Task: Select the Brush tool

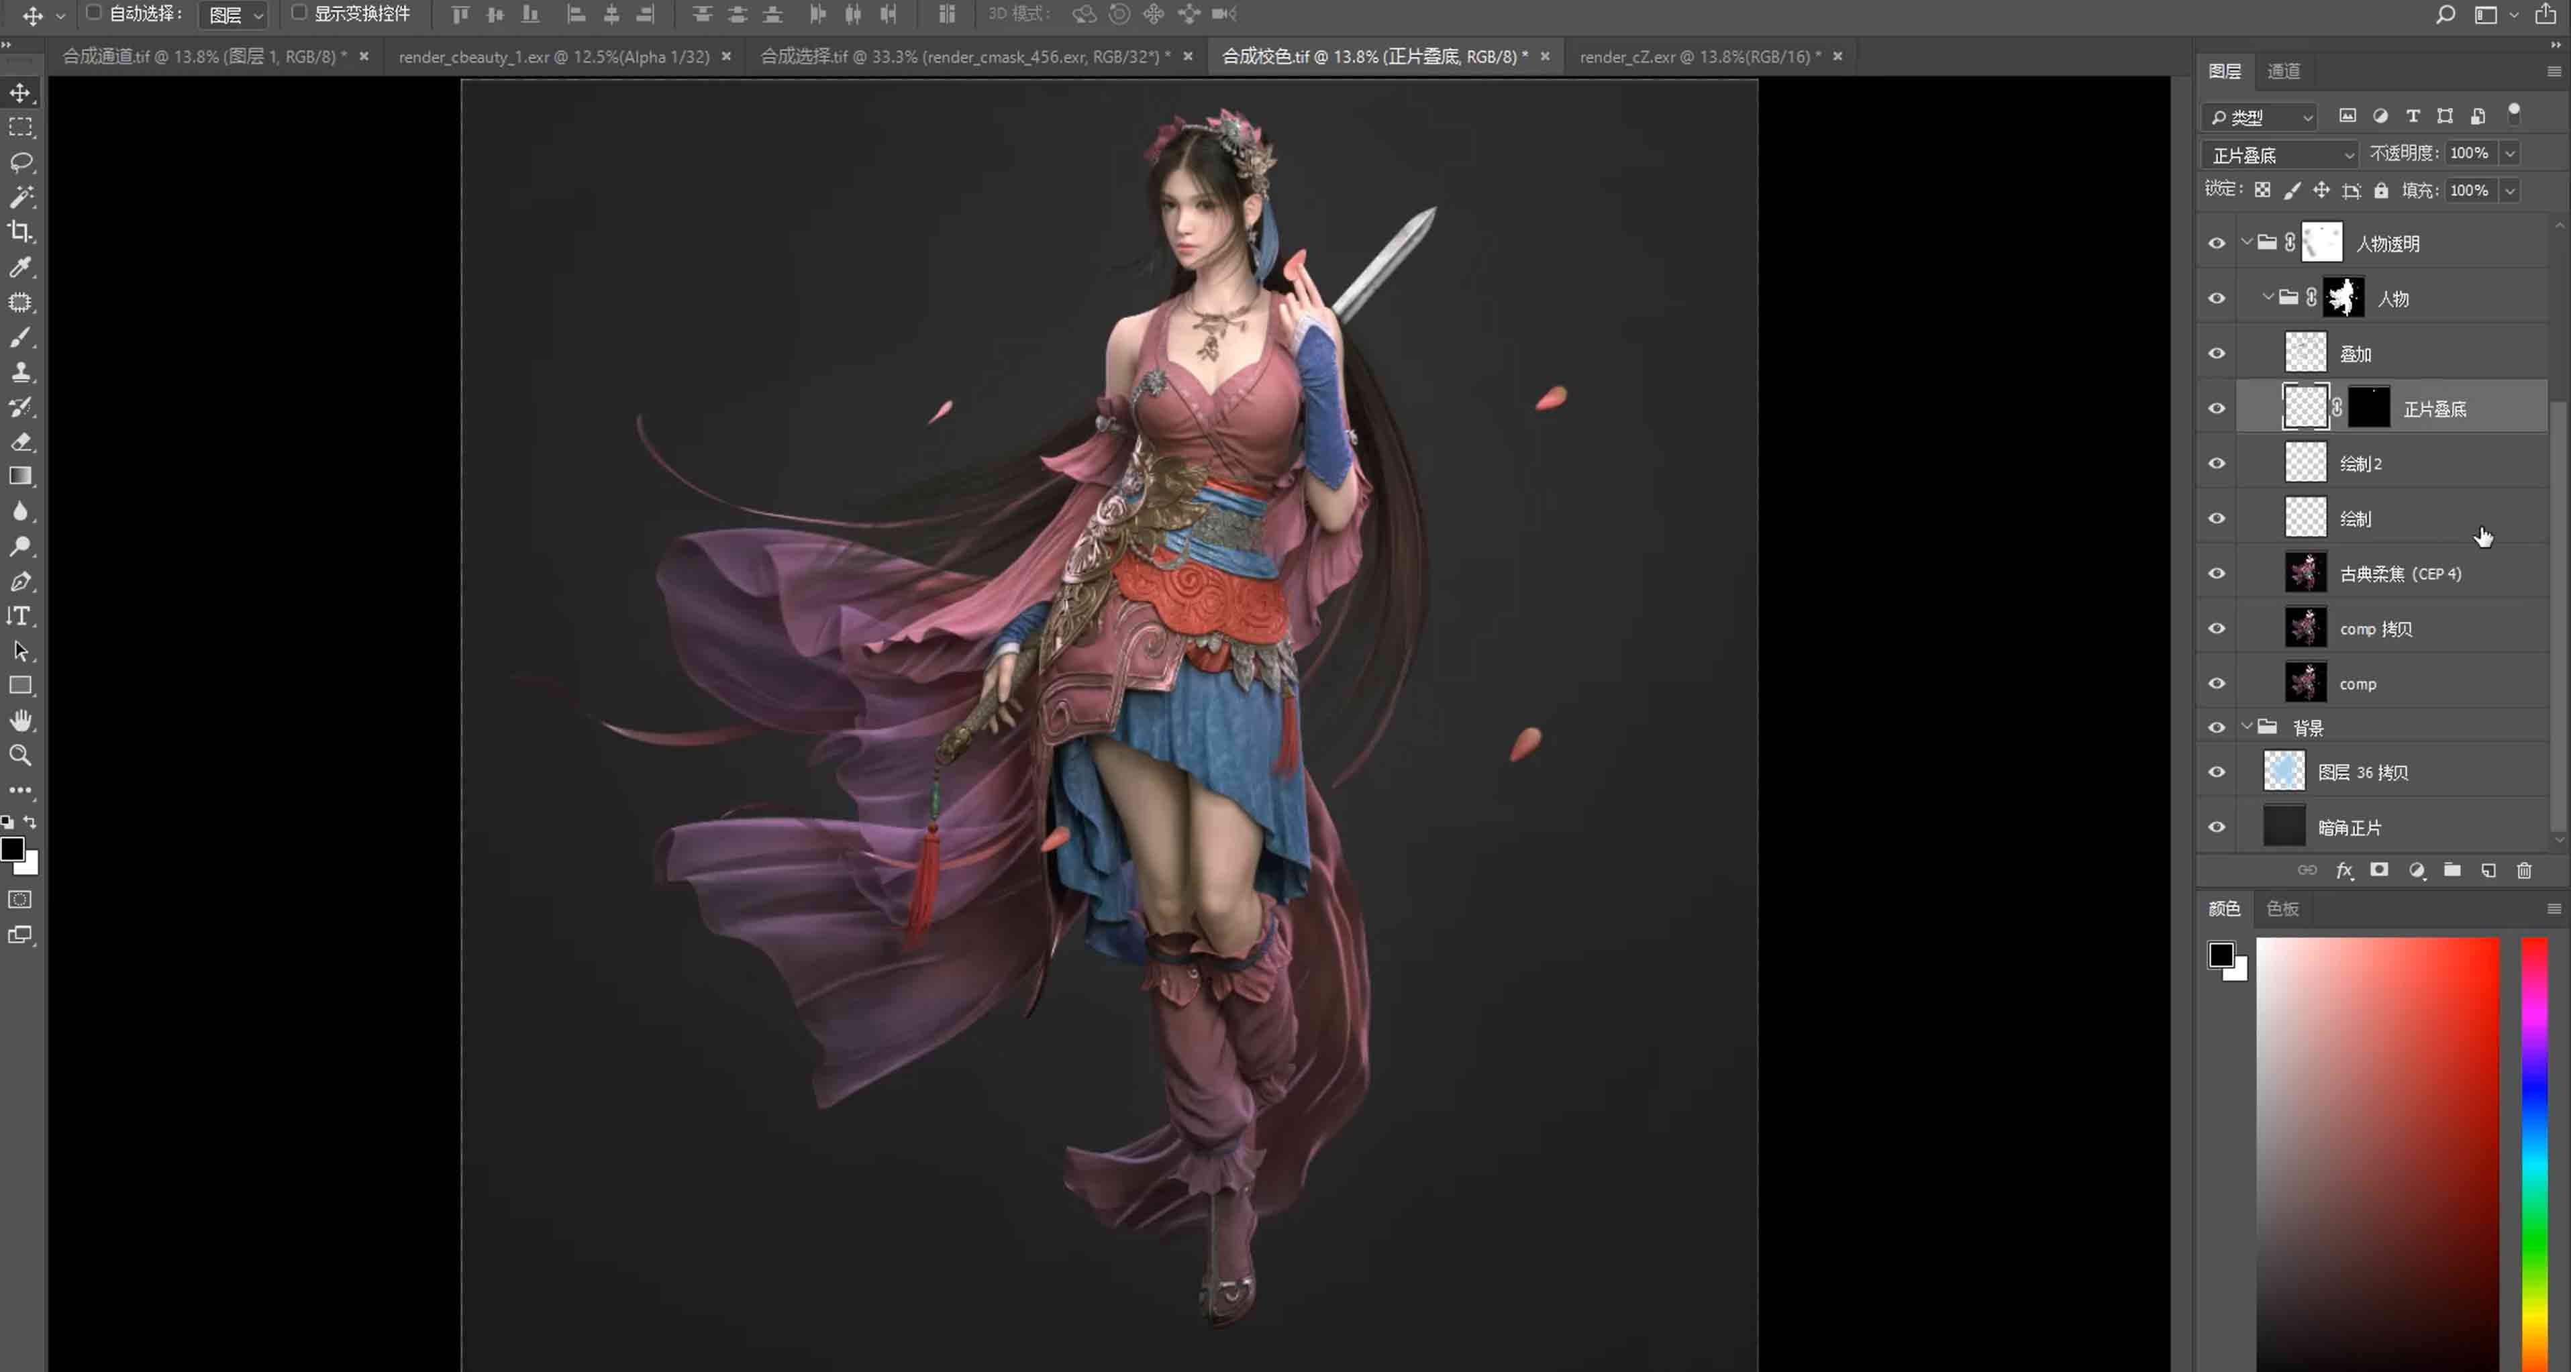Action: tap(21, 337)
